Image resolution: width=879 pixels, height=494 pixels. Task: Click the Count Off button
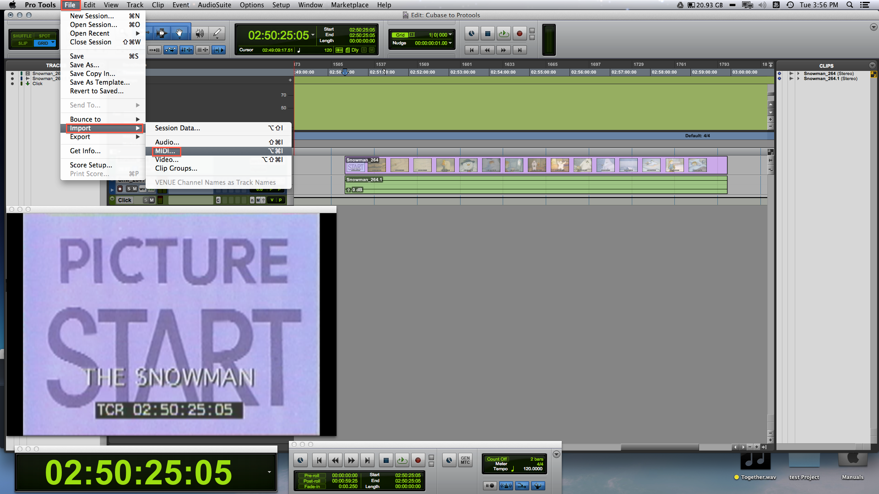pos(497,459)
